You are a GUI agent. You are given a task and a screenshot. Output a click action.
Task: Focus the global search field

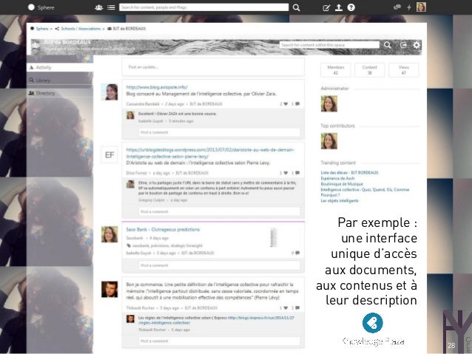[203, 7]
